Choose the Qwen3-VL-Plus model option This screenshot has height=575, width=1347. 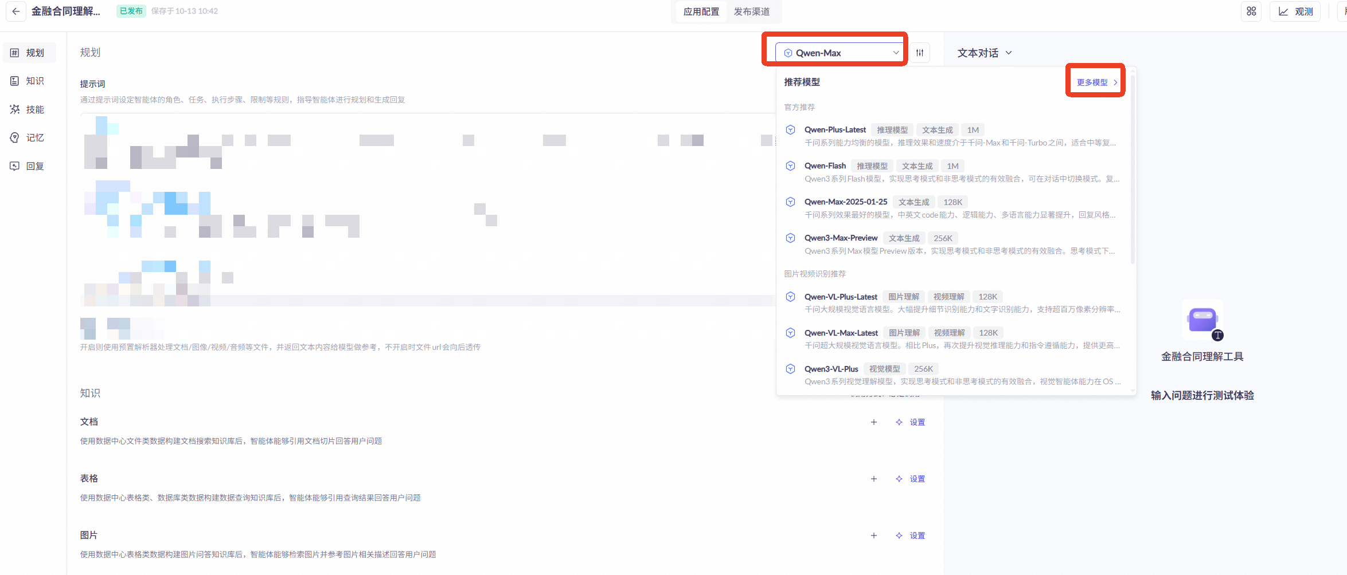pos(952,375)
